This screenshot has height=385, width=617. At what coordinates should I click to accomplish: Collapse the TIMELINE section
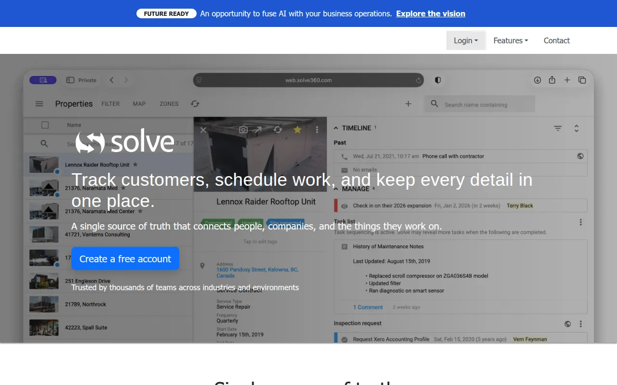pos(336,128)
